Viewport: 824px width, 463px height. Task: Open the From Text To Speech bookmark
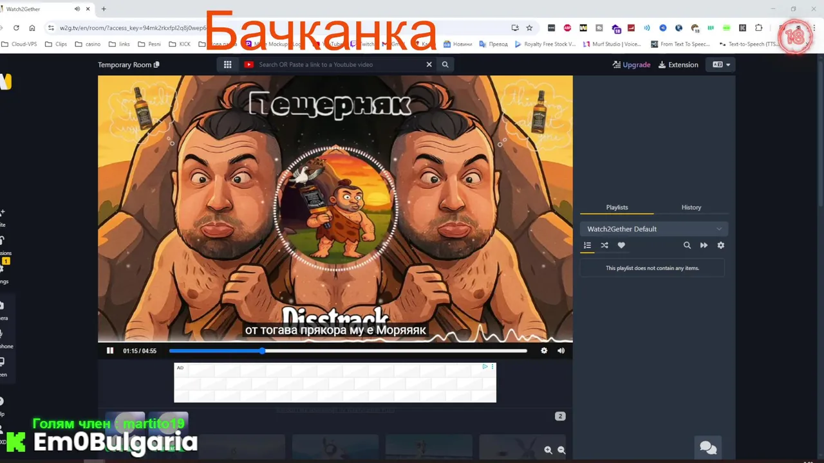[x=680, y=44]
